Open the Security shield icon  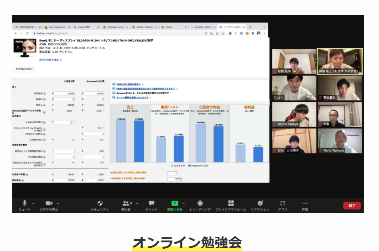[x=100, y=203]
